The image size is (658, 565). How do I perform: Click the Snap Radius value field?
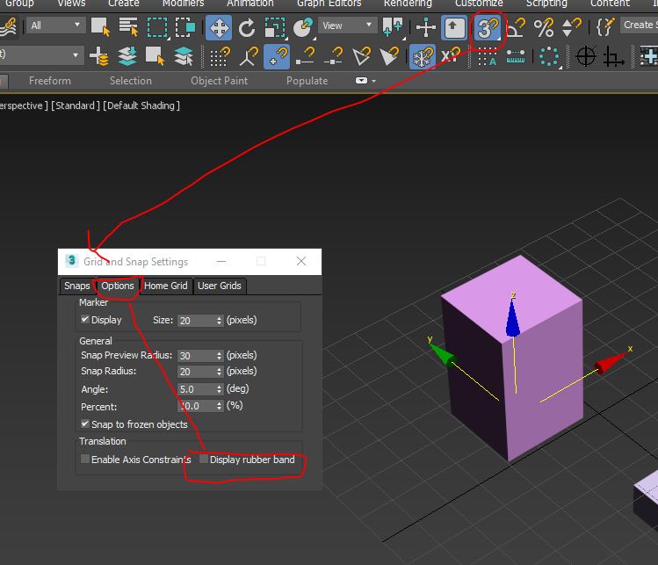[196, 372]
